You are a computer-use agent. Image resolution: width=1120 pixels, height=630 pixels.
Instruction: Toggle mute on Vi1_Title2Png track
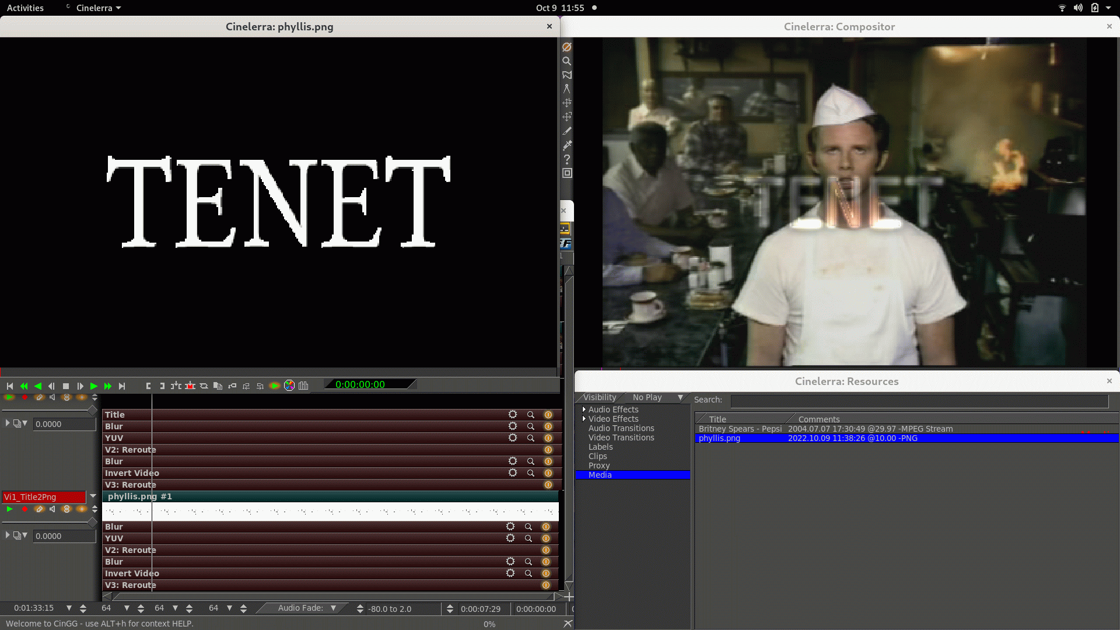coord(52,509)
